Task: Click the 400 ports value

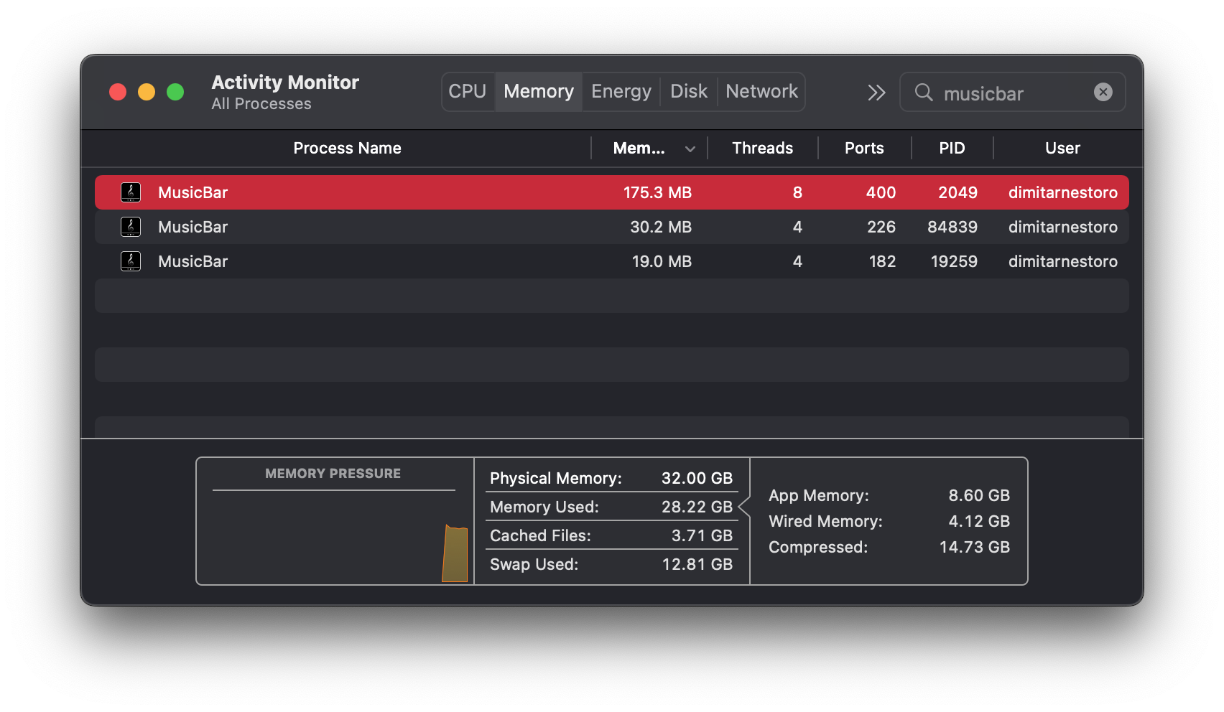Action: 881,192
